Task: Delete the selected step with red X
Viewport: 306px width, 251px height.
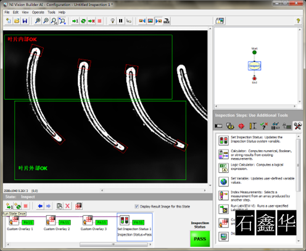Action: pos(67,206)
